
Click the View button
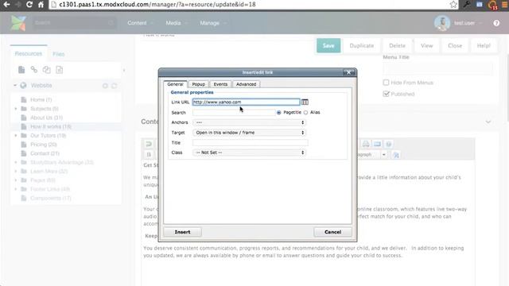[427, 46]
